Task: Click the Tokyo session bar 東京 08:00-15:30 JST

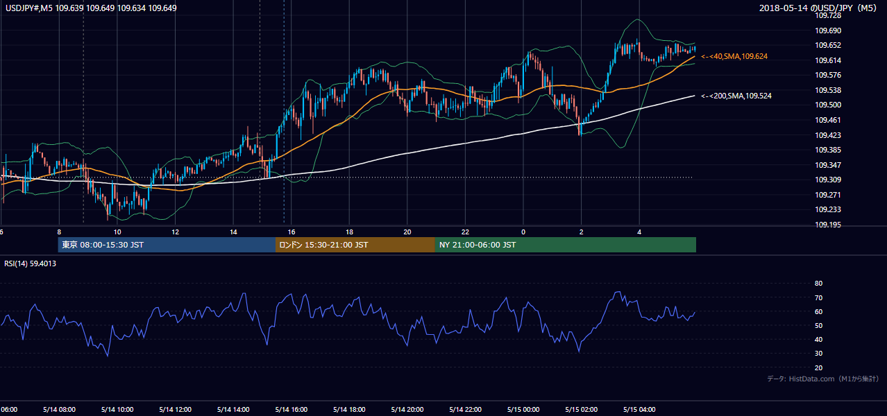Action: [x=167, y=245]
